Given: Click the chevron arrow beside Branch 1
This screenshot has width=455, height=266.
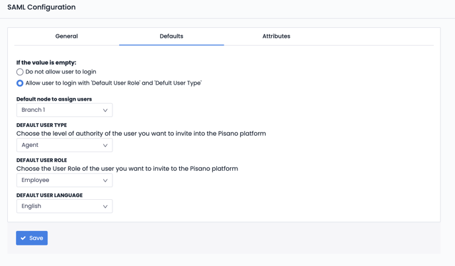Looking at the screenshot, I should pos(105,111).
